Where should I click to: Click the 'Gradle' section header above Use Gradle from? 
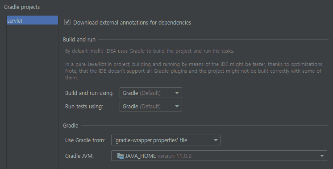coord(71,126)
